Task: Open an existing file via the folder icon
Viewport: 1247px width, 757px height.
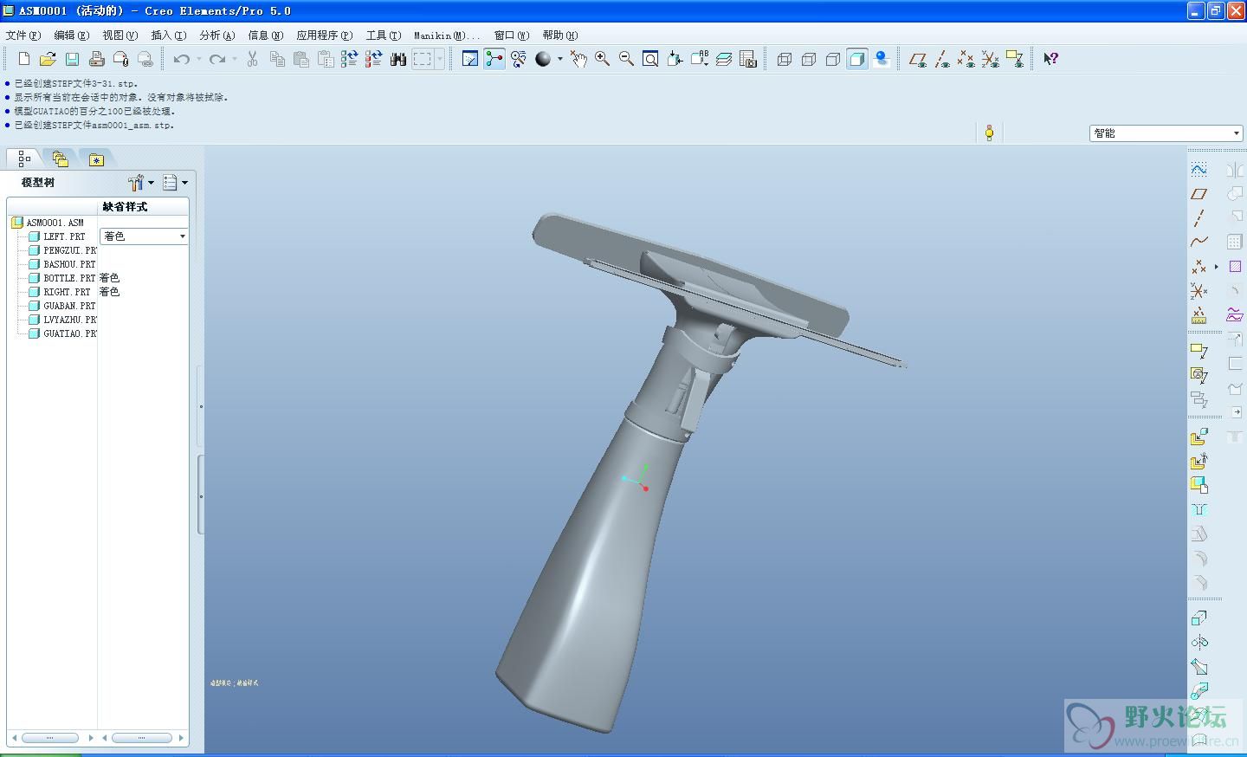Action: (x=48, y=59)
